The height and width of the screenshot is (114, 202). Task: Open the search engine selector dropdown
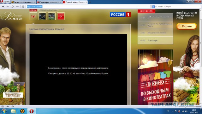point(154,6)
